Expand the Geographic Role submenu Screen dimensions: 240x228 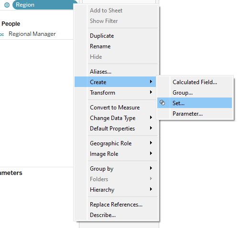pyautogui.click(x=115, y=143)
